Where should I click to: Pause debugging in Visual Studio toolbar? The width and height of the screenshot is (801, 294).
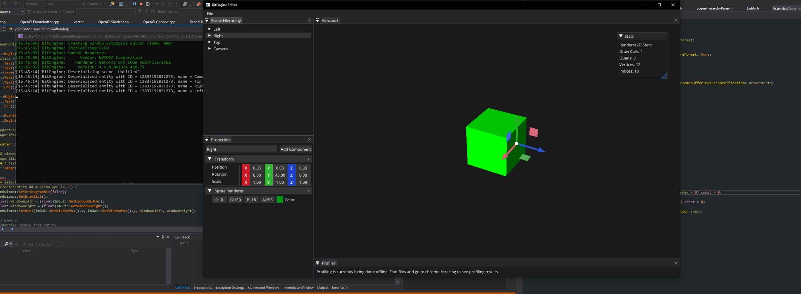tap(135, 4)
